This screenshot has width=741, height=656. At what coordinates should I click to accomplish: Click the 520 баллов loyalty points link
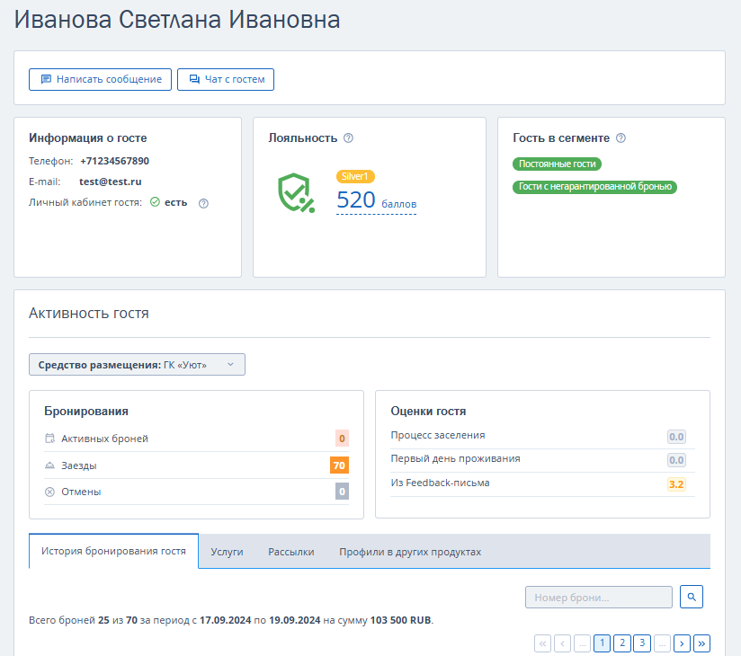pyautogui.click(x=376, y=200)
